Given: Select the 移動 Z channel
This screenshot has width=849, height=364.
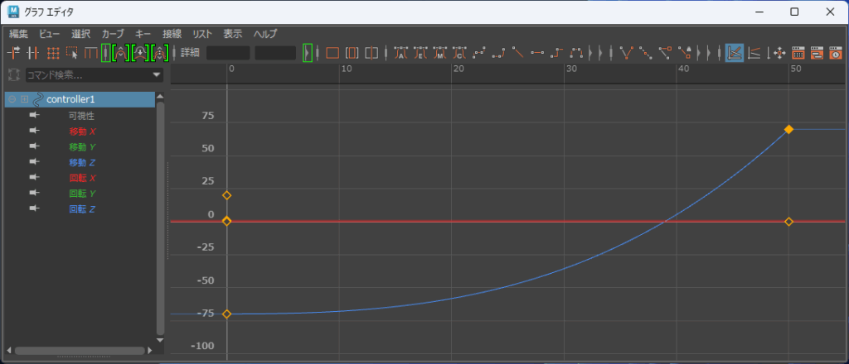Looking at the screenshot, I should 82,162.
